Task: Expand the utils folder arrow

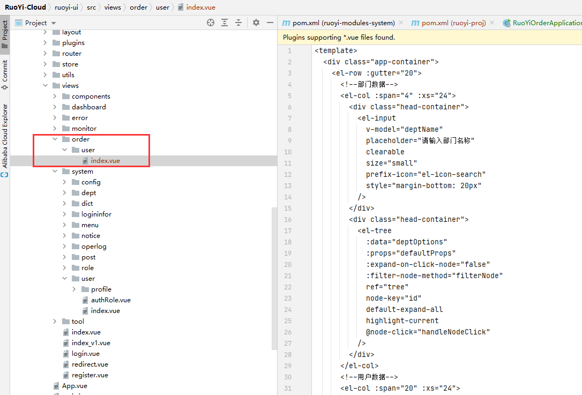Action: (45, 74)
